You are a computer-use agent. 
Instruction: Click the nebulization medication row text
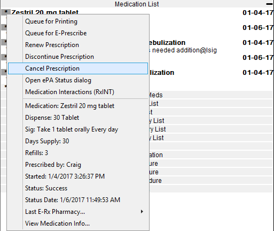[x=167, y=43]
